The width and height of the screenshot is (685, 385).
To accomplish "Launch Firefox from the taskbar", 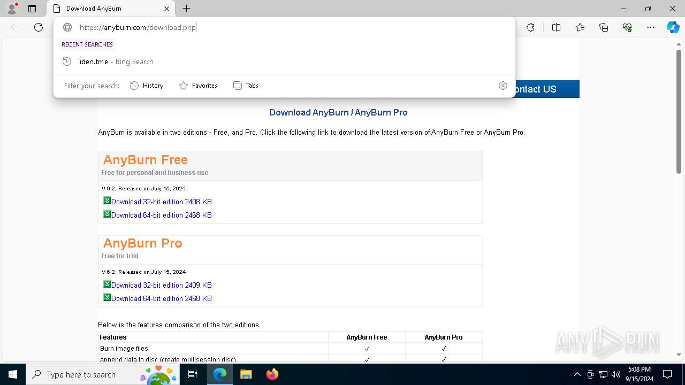I will 272,374.
